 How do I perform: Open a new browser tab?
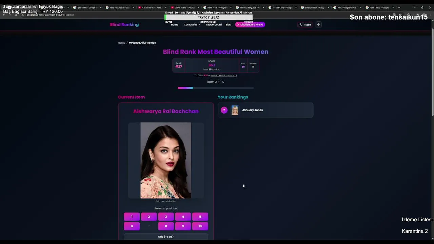pos(399,7)
